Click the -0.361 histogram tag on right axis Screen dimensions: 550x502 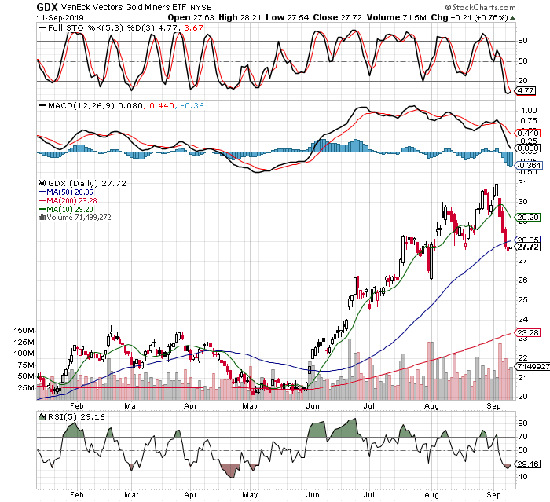coord(529,165)
